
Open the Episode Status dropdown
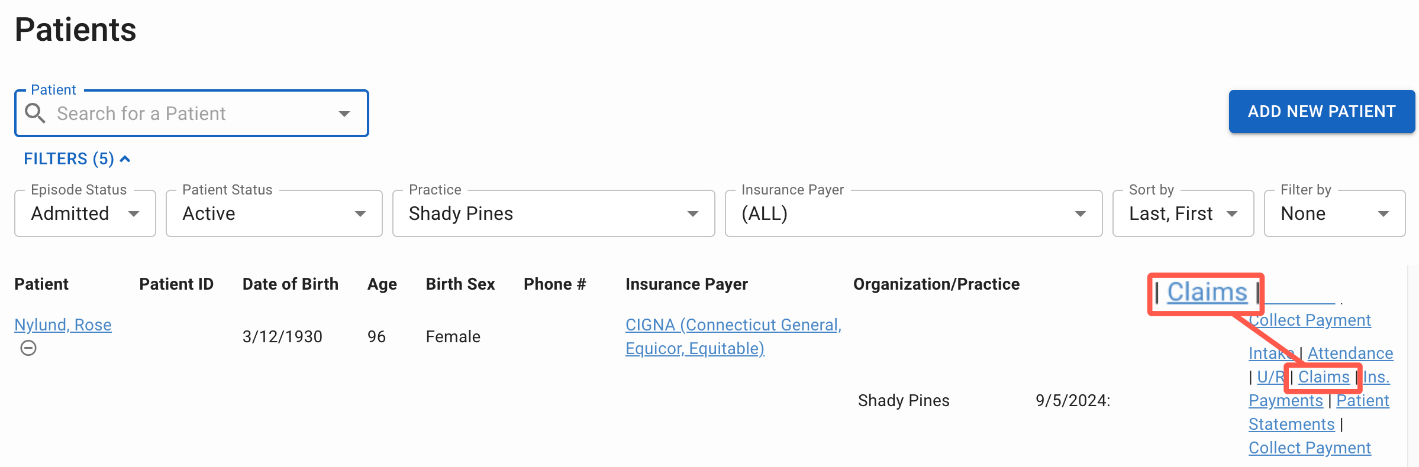(x=85, y=213)
